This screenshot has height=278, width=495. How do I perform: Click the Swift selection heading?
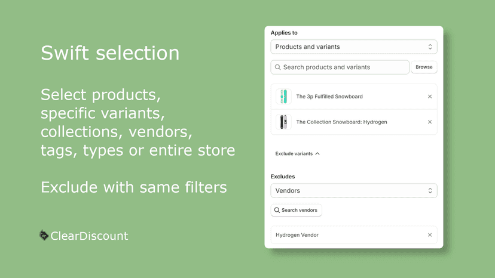(x=110, y=52)
